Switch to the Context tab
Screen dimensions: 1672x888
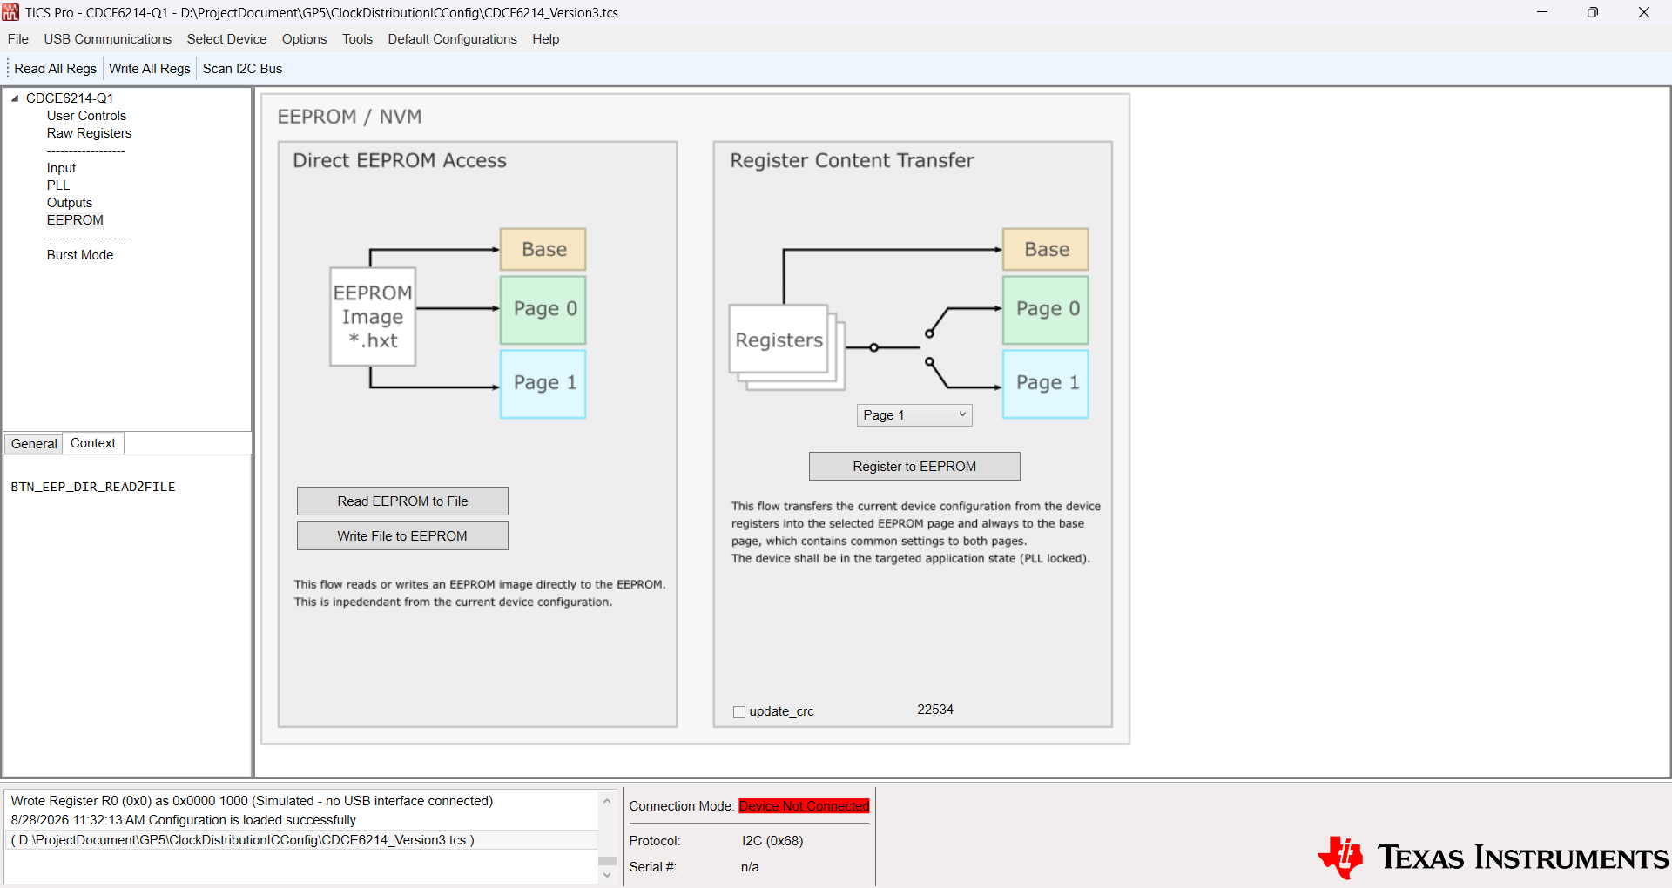pyautogui.click(x=93, y=443)
